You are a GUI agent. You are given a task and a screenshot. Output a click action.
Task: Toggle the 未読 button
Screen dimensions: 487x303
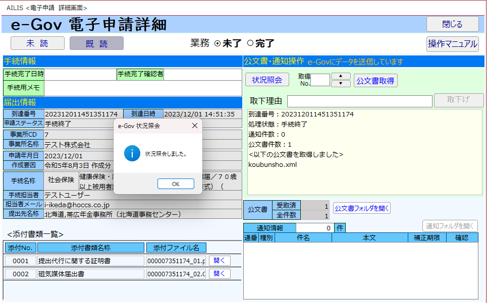pyautogui.click(x=37, y=43)
